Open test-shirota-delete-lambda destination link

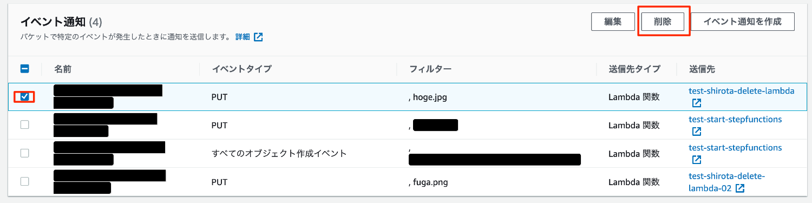click(742, 91)
